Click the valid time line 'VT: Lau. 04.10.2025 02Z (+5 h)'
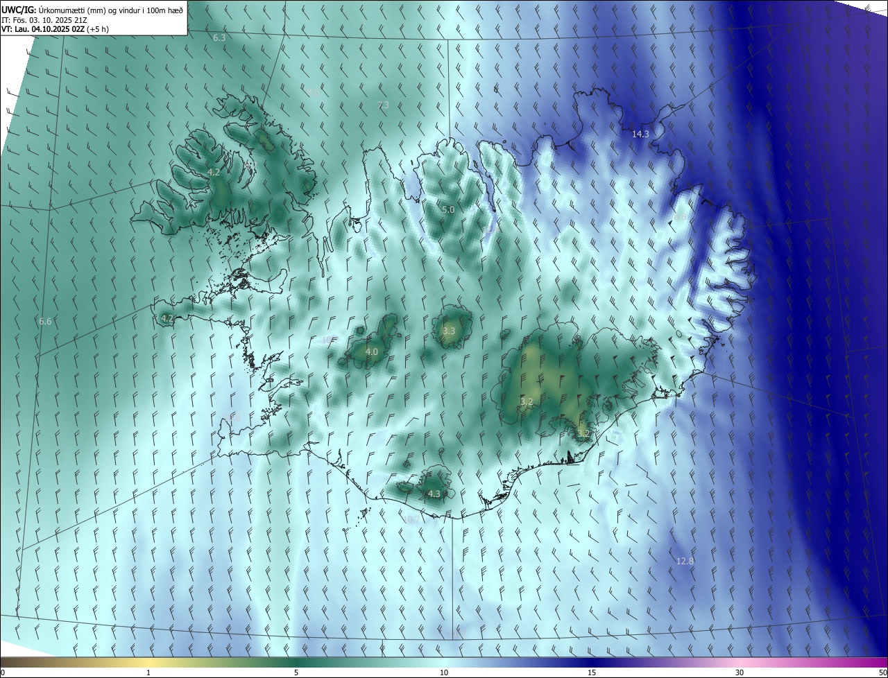The width and height of the screenshot is (888, 678). point(55,29)
